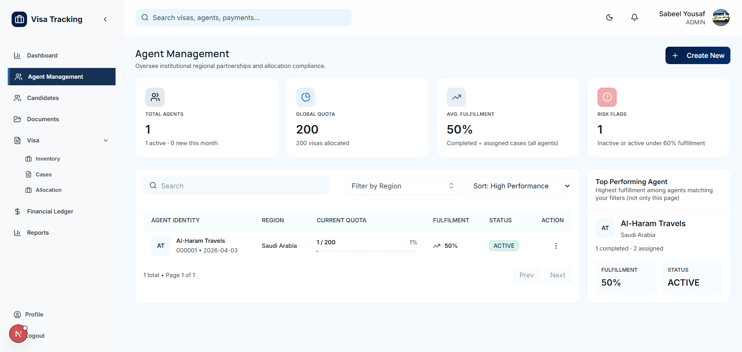This screenshot has width=742, height=352.
Task: Focus the agent table Search field
Action: tap(236, 186)
